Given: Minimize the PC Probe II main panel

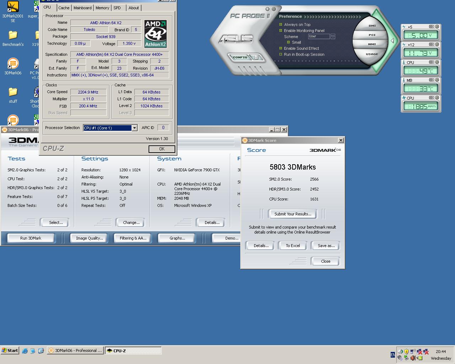Looking at the screenshot, I should pyautogui.click(x=268, y=9).
